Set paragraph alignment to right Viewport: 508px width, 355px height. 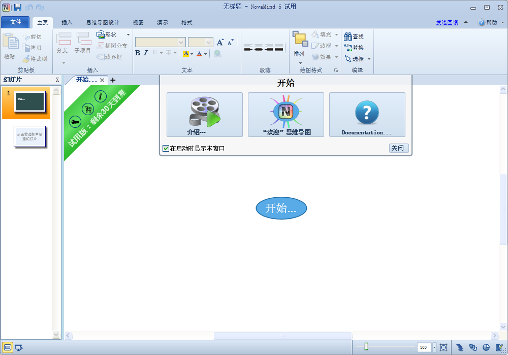[269, 48]
